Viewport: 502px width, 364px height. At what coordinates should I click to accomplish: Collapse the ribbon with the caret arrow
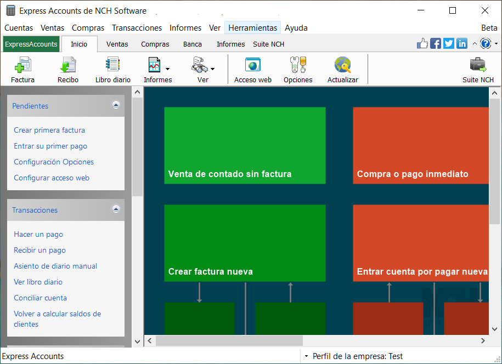(x=475, y=43)
